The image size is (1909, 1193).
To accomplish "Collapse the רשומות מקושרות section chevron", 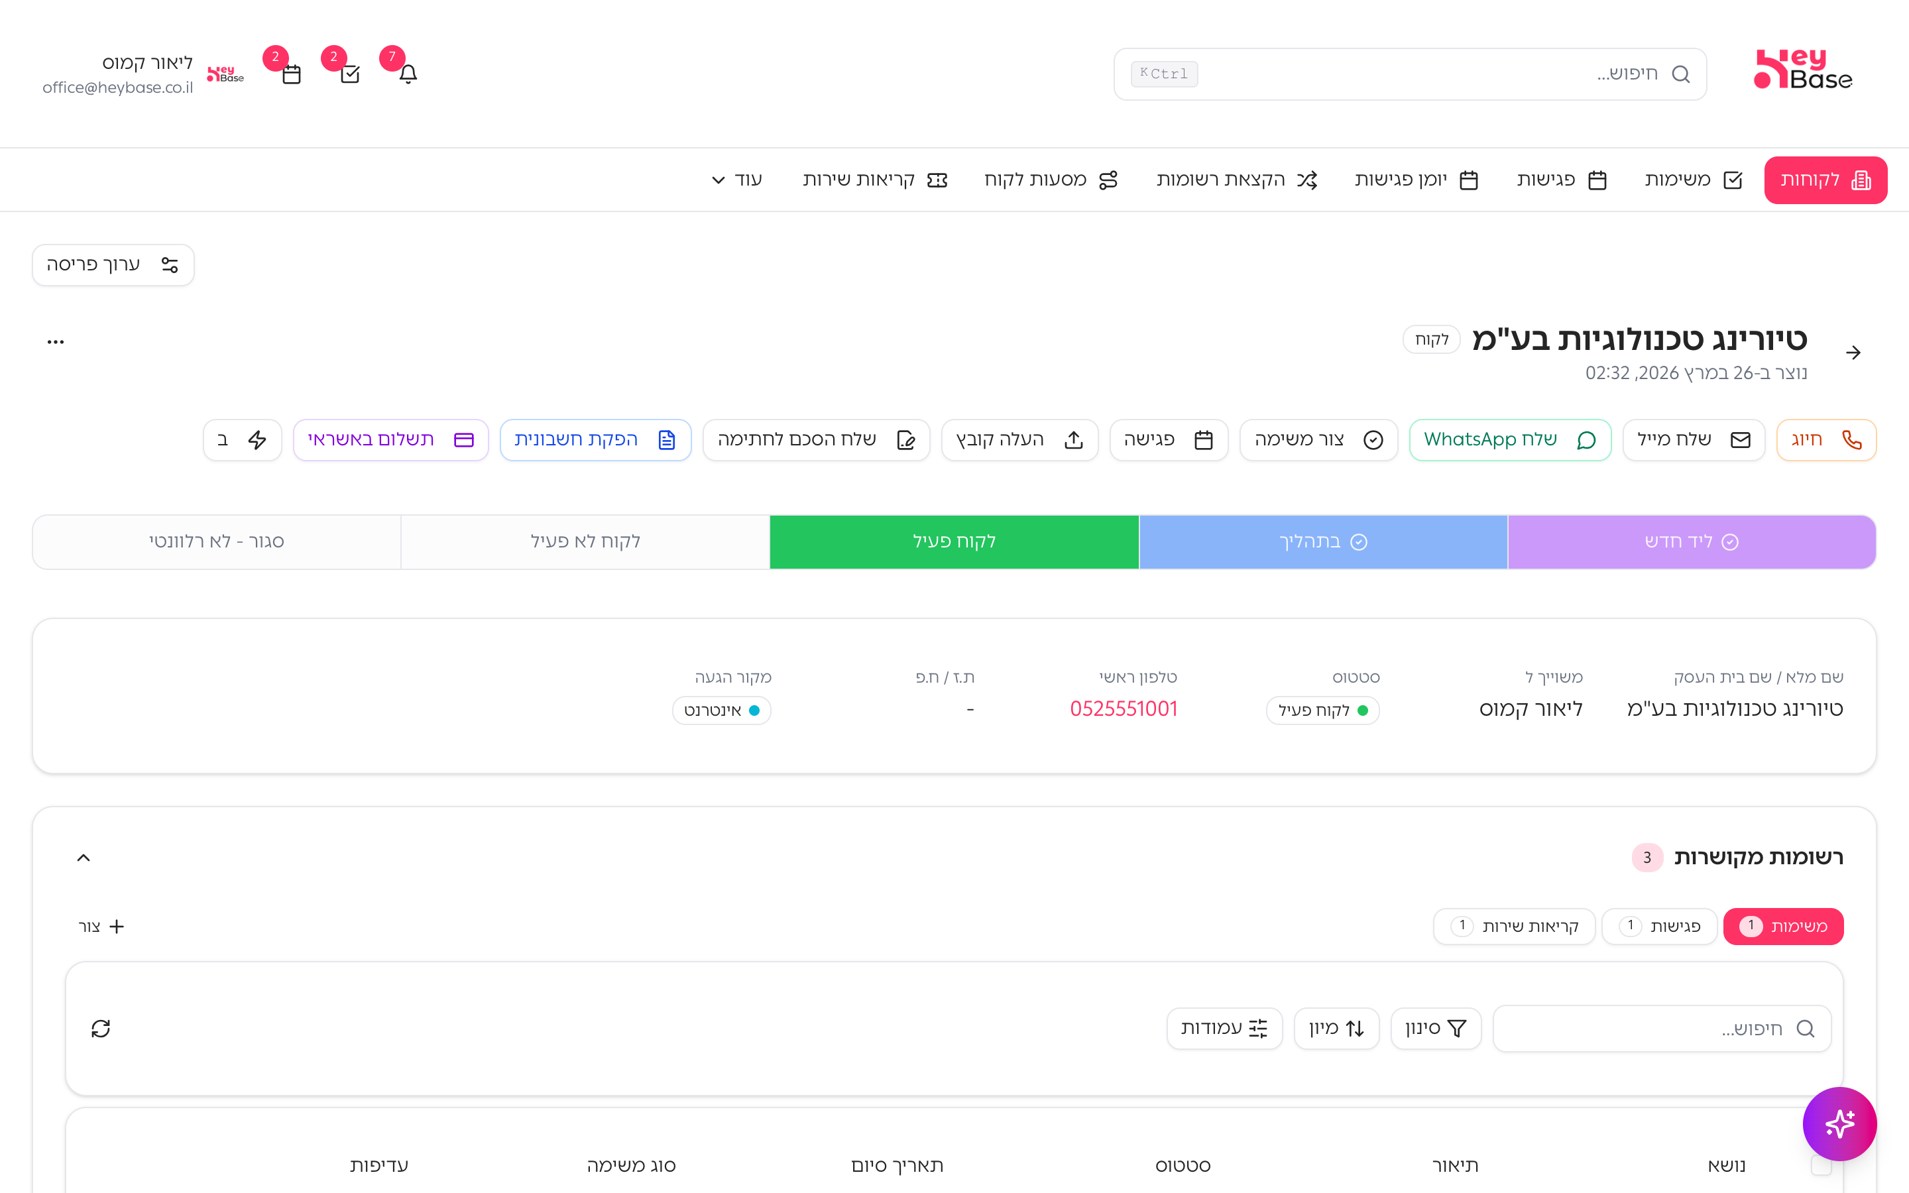I will pos(84,858).
